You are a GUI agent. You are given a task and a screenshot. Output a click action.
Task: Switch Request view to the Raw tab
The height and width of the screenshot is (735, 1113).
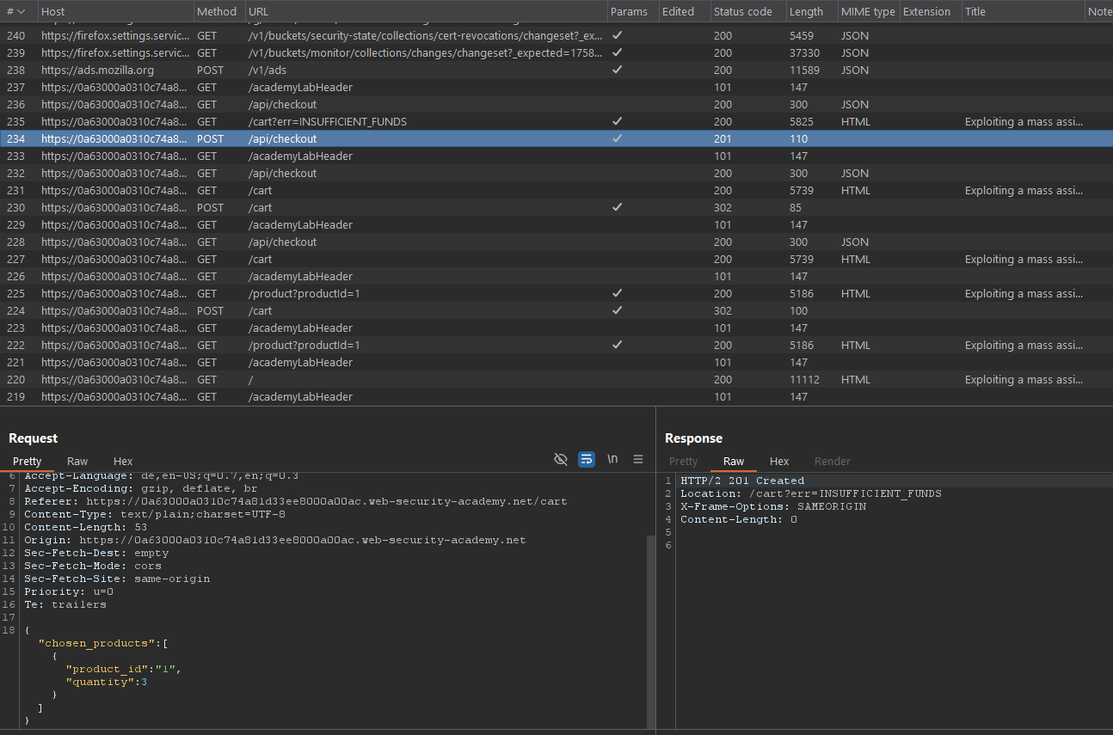click(77, 462)
